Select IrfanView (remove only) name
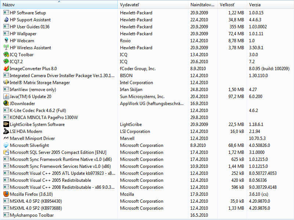Viewport: 294px width, 220px height. point(33,90)
